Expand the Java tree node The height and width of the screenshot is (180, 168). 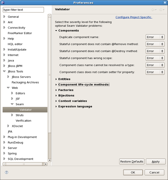pyautogui.click(x=4, y=60)
